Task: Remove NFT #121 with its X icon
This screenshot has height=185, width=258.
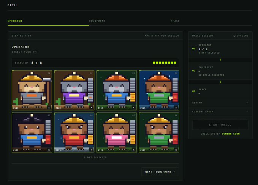Action: point(176,108)
